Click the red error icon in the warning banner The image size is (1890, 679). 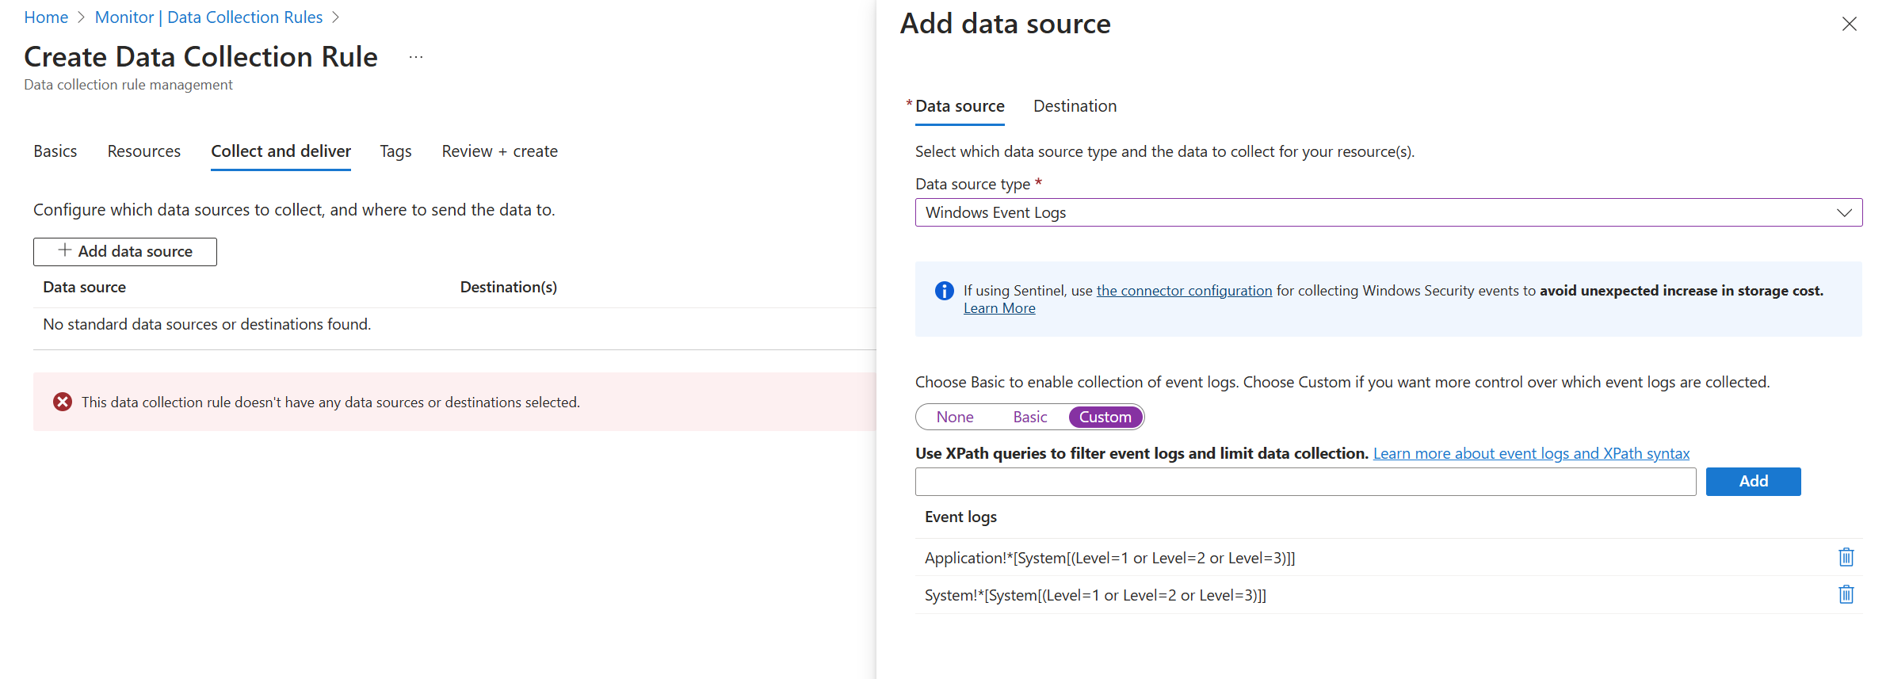pyautogui.click(x=63, y=402)
